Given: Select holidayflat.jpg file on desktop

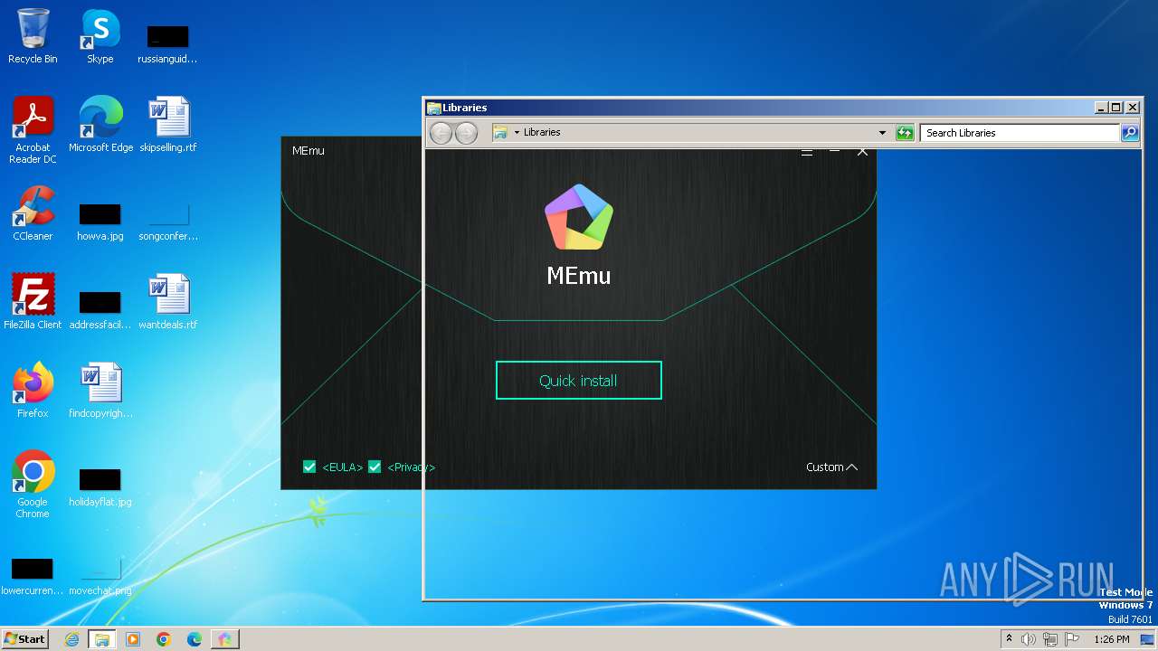Looking at the screenshot, I should tap(100, 487).
